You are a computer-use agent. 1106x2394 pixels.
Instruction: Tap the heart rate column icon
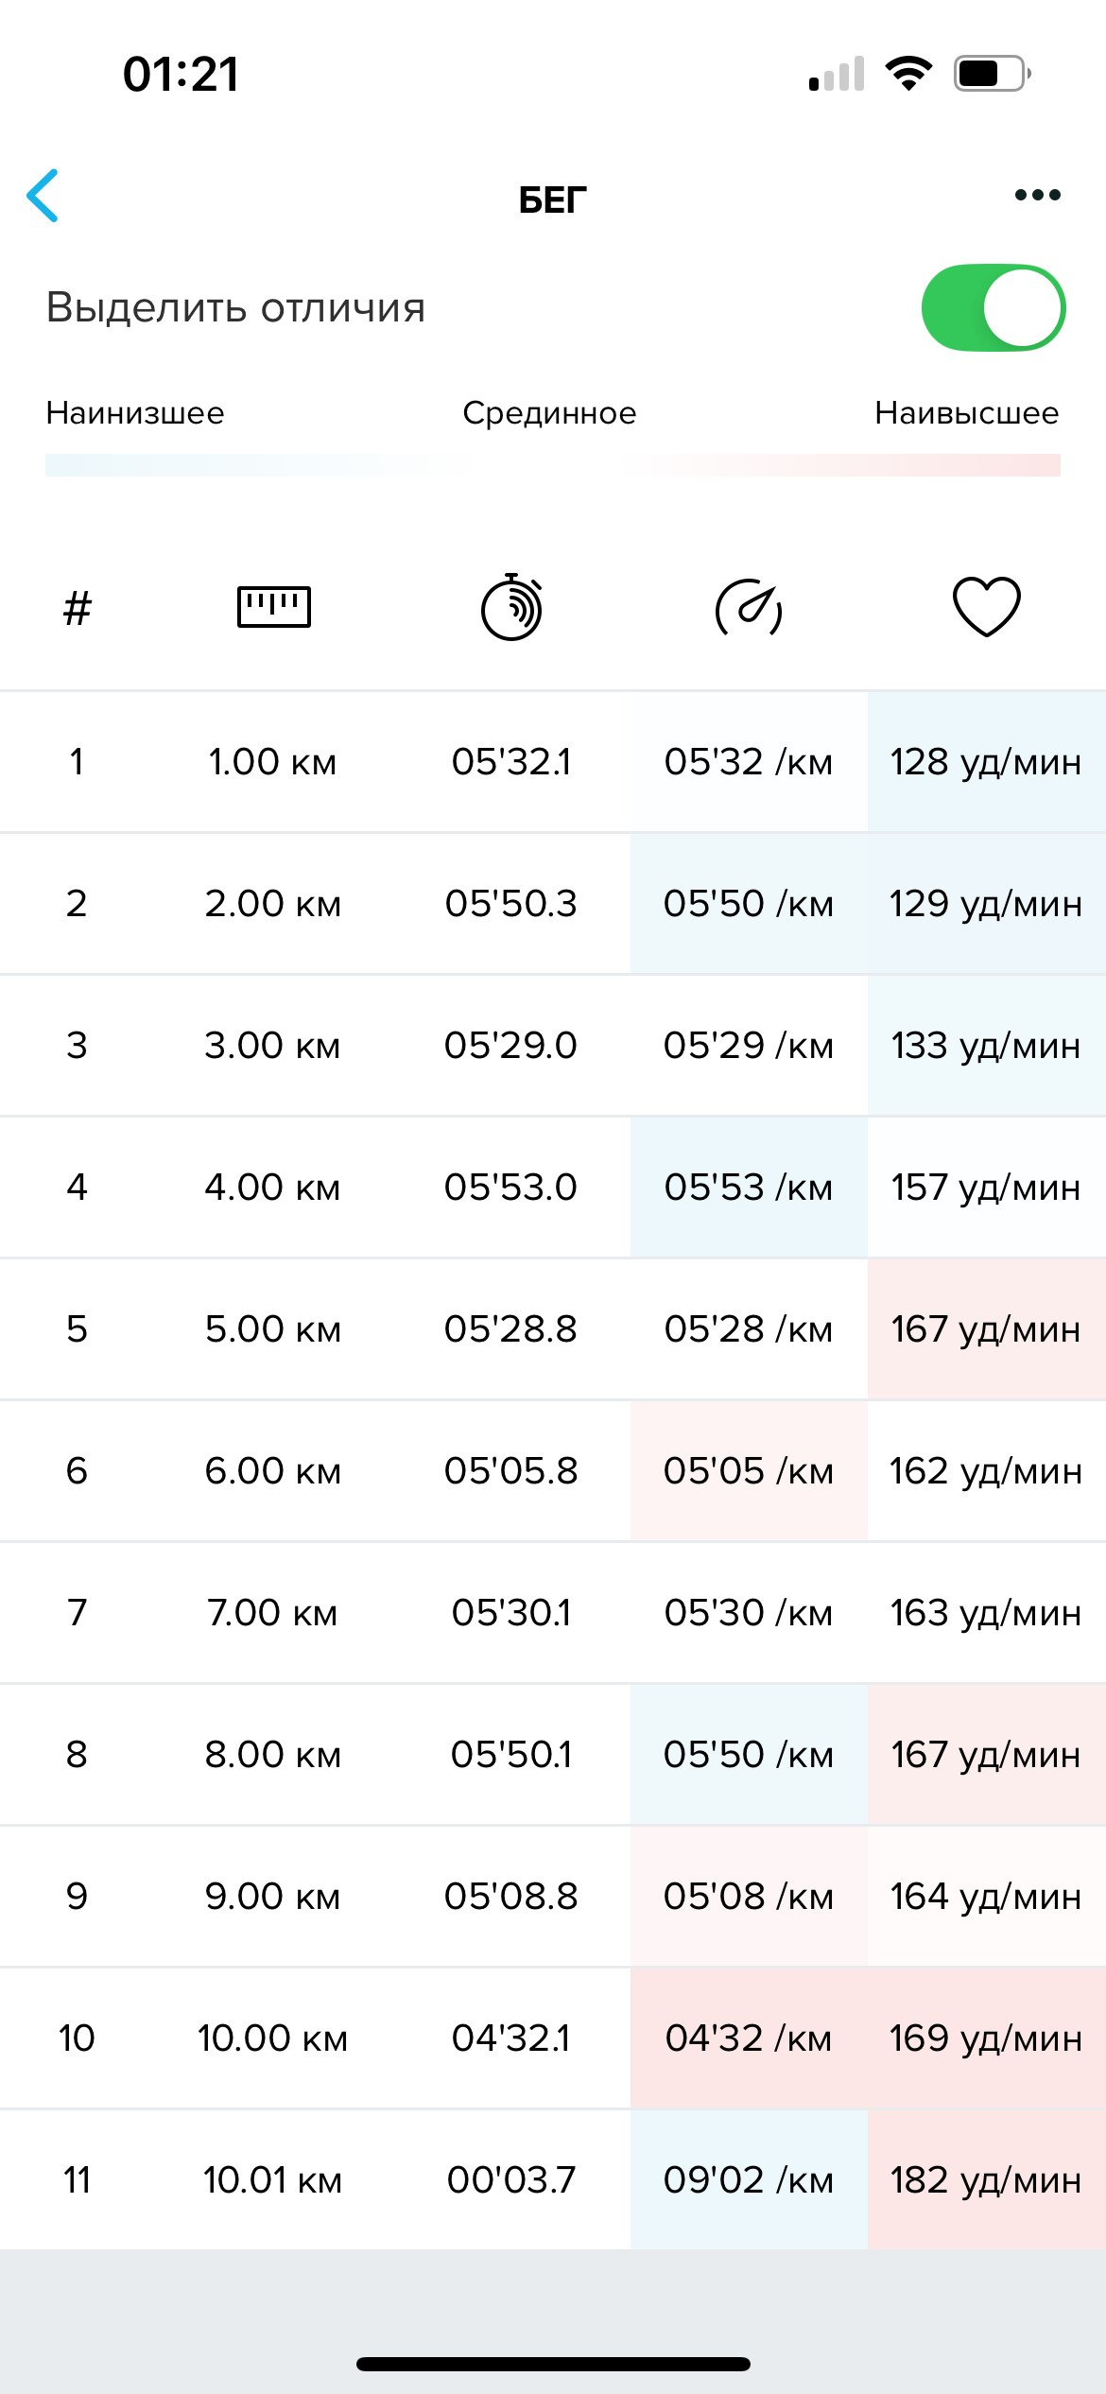pyautogui.click(x=986, y=606)
